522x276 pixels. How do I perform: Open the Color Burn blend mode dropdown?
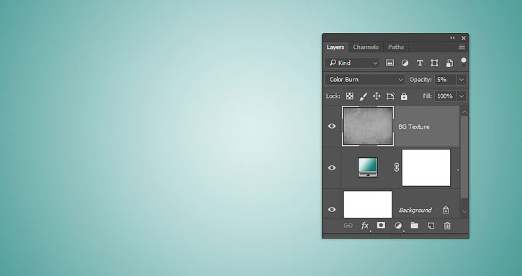pos(364,80)
